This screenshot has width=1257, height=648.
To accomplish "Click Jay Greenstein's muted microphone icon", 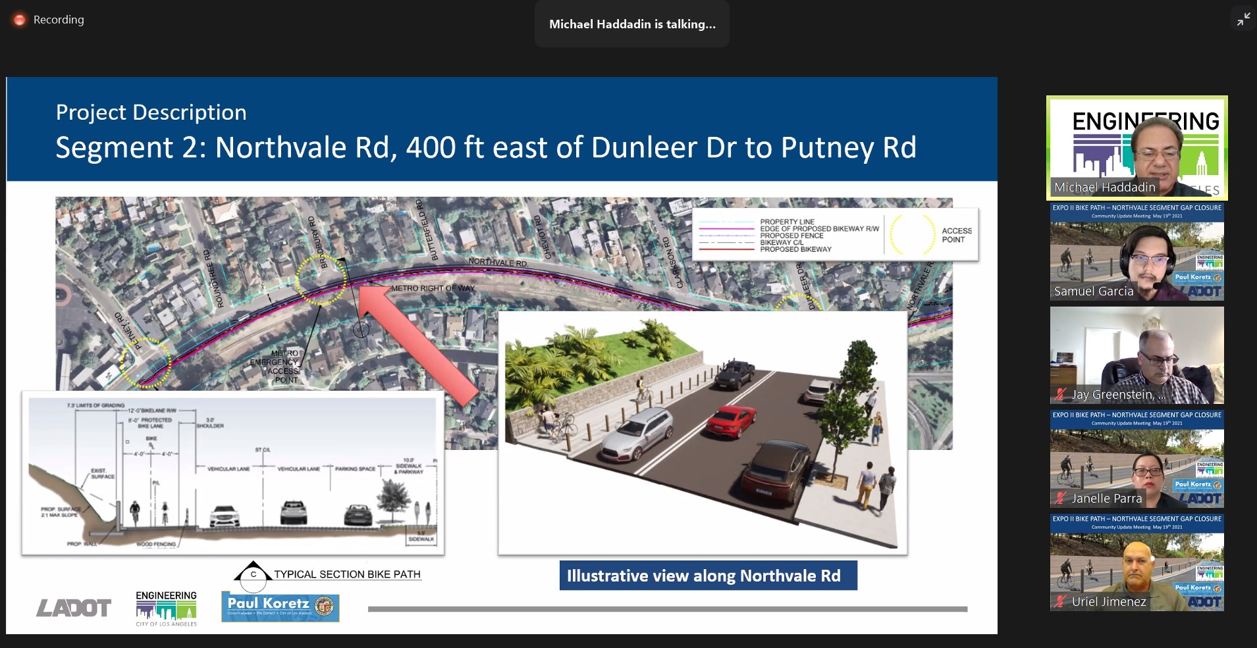I will (1059, 395).
